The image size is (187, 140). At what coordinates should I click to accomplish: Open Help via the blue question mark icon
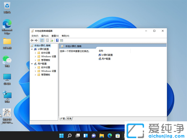click(57, 40)
